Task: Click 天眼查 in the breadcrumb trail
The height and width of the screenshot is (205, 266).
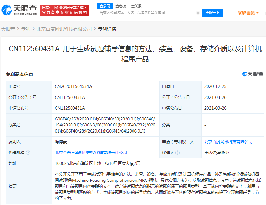Action: click(x=8, y=28)
